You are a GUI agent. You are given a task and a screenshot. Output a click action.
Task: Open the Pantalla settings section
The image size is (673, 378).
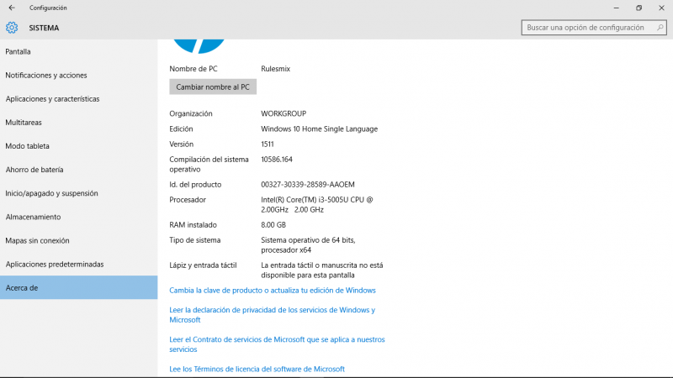pyautogui.click(x=78, y=51)
